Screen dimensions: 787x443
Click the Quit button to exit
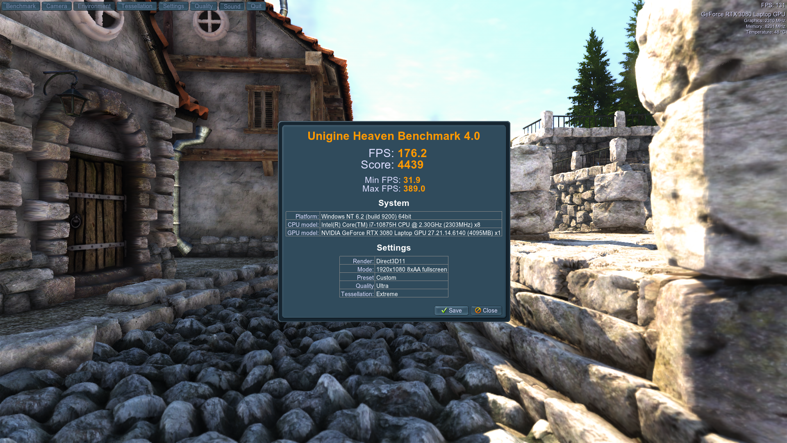[256, 6]
